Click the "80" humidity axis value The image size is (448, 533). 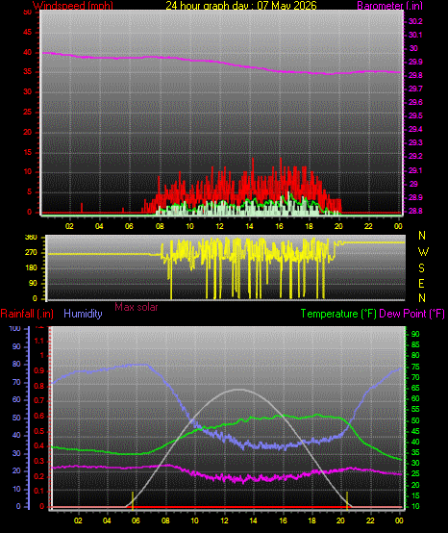(x=16, y=364)
